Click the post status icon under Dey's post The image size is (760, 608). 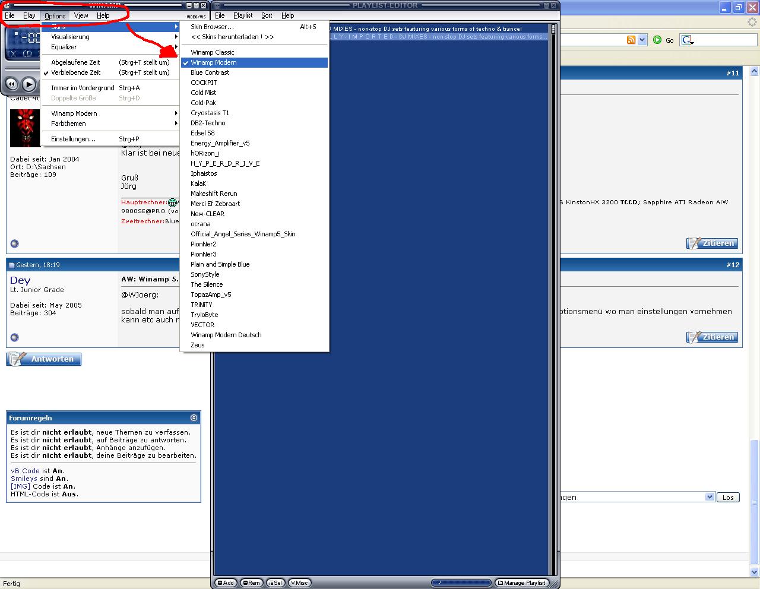(x=15, y=337)
